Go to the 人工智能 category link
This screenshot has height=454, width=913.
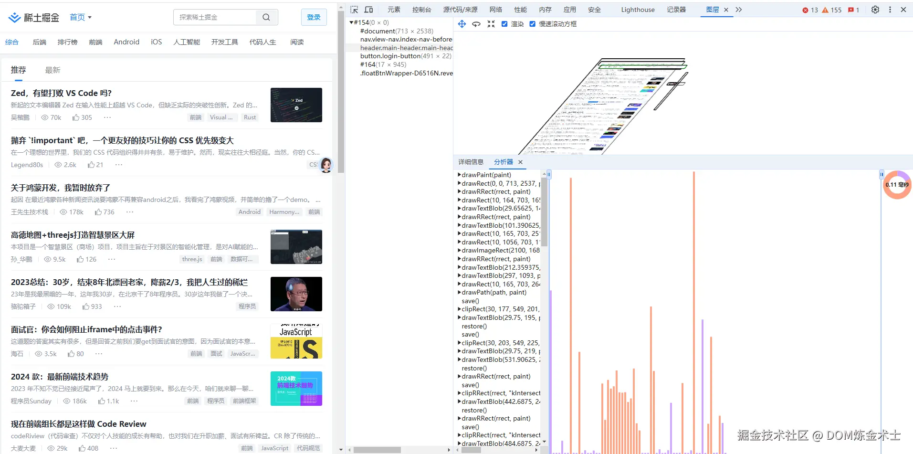click(187, 42)
